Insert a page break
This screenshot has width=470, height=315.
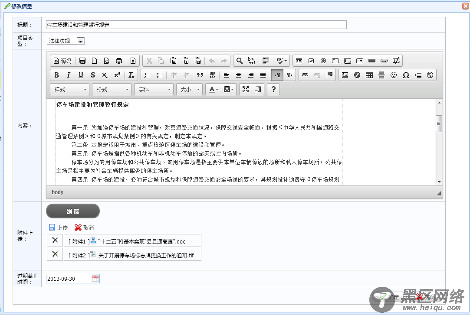tap(418, 75)
